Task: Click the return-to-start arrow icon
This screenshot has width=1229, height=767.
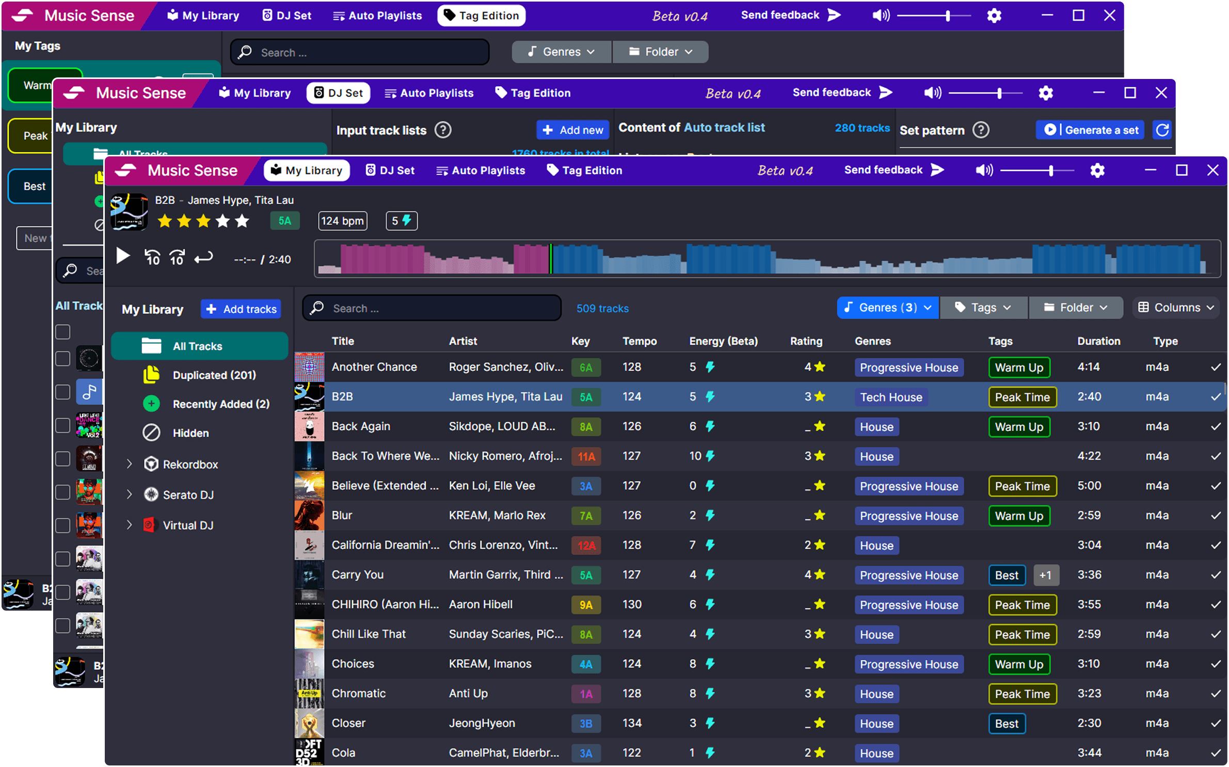Action: [x=203, y=257]
